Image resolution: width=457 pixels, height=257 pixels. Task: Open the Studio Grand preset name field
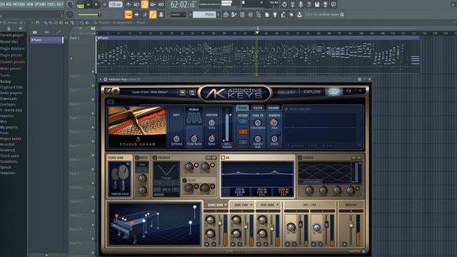(150, 92)
